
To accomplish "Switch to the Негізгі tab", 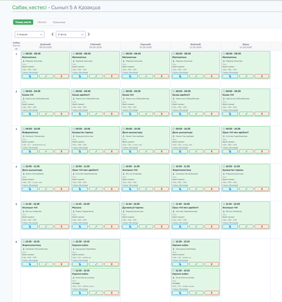I will (42, 22).
